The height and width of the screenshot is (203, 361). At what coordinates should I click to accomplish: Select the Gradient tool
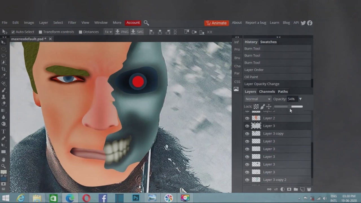point(4,111)
